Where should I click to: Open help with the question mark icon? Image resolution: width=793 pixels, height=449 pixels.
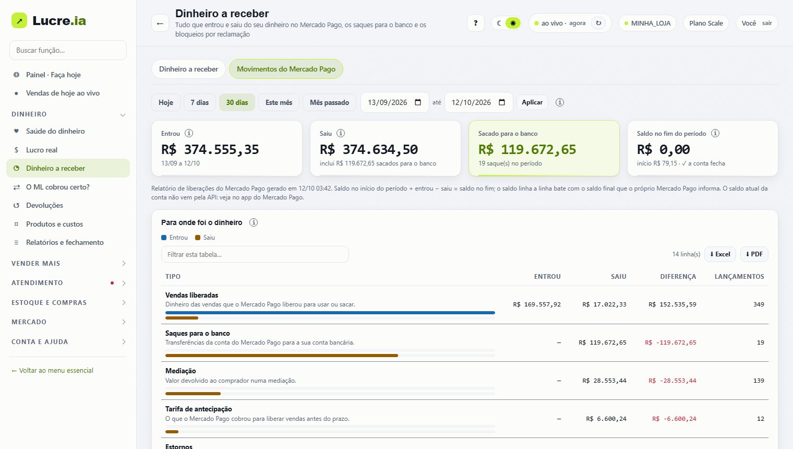point(475,23)
